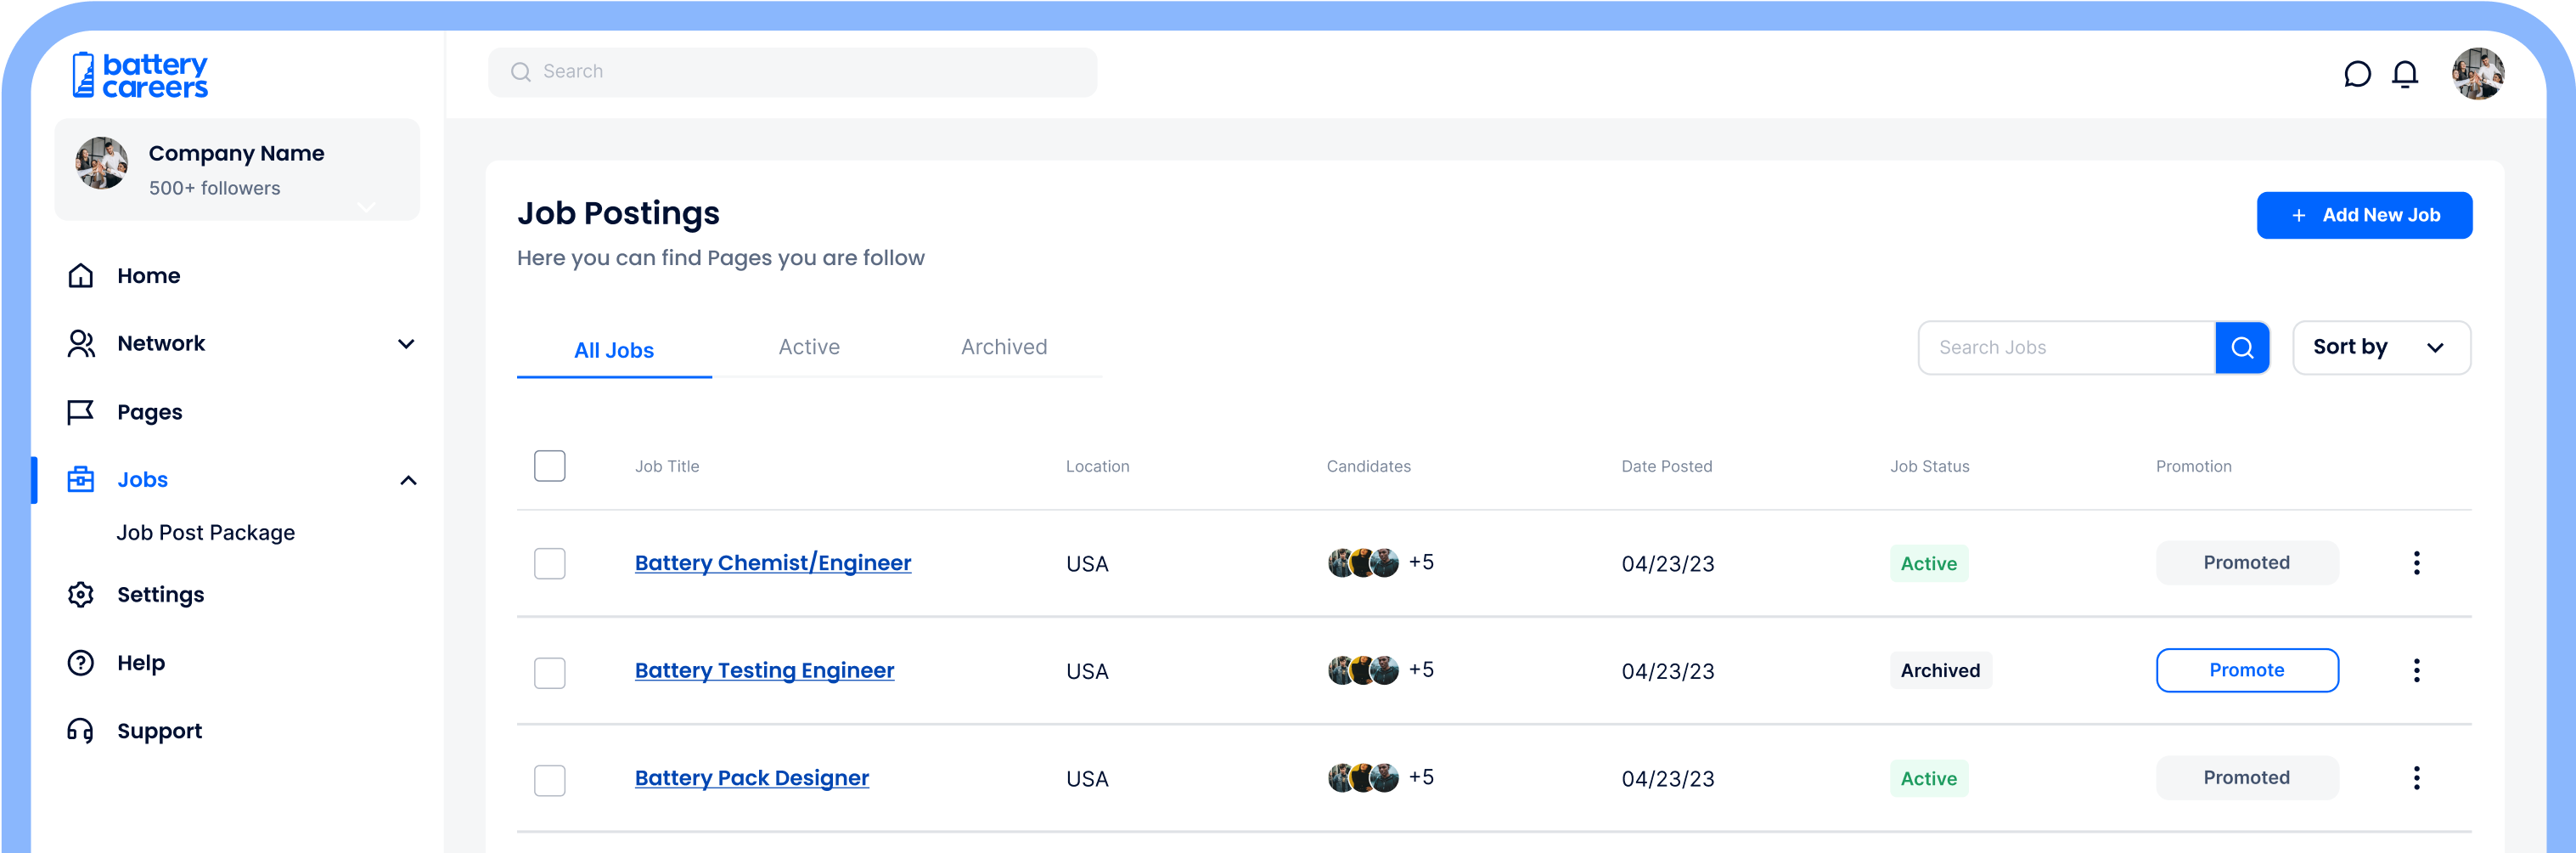Select the Battery Pack Designer row checkbox
Screen dimensions: 2576x853
pyautogui.click(x=549, y=779)
